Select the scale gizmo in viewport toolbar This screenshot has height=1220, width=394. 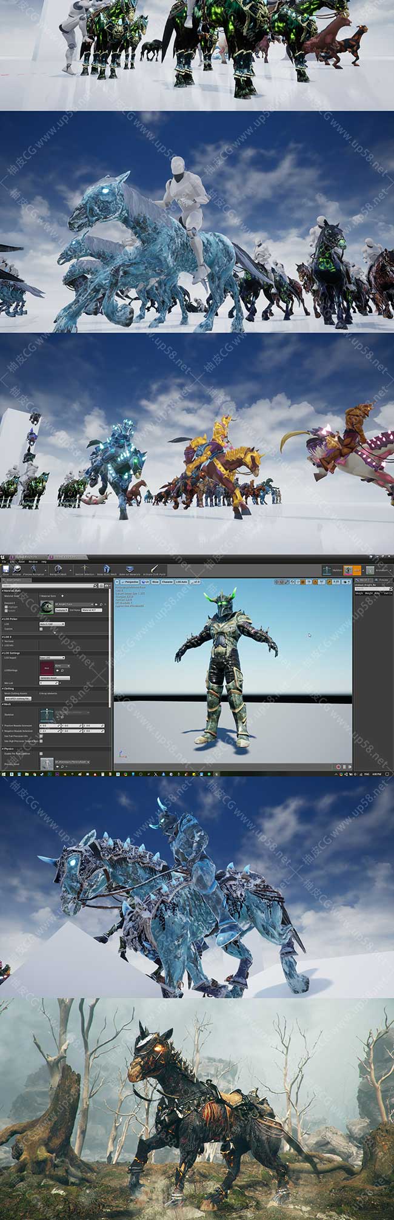287,582
